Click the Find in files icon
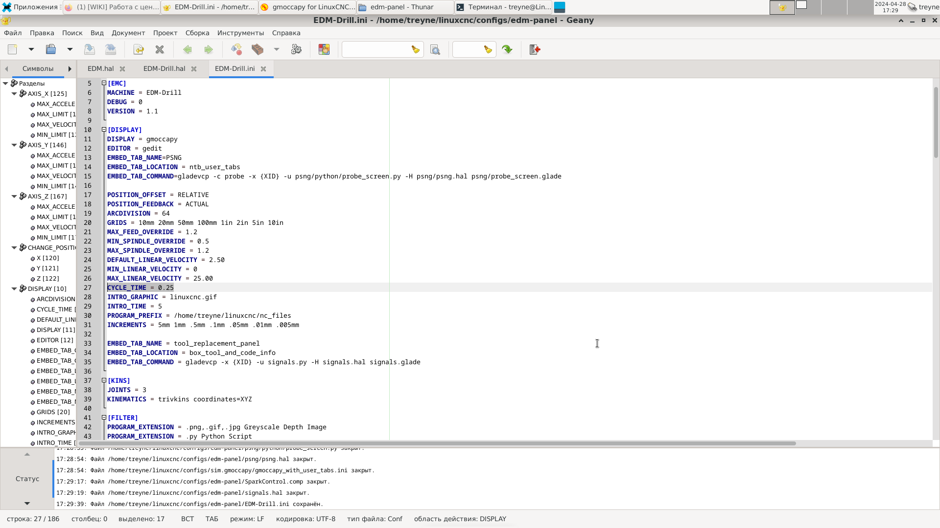Image resolution: width=940 pixels, height=528 pixels. (x=435, y=50)
